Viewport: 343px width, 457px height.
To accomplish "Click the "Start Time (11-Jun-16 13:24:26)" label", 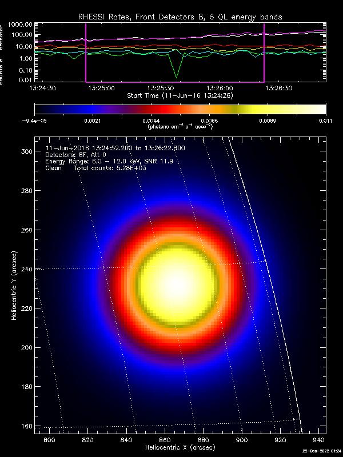I will (180, 95).
